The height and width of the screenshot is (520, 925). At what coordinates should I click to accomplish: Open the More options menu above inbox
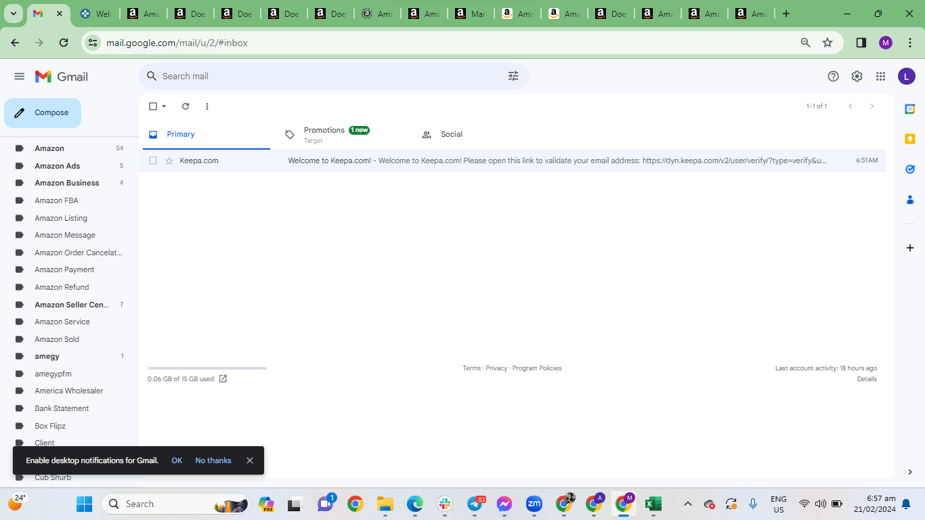(207, 106)
